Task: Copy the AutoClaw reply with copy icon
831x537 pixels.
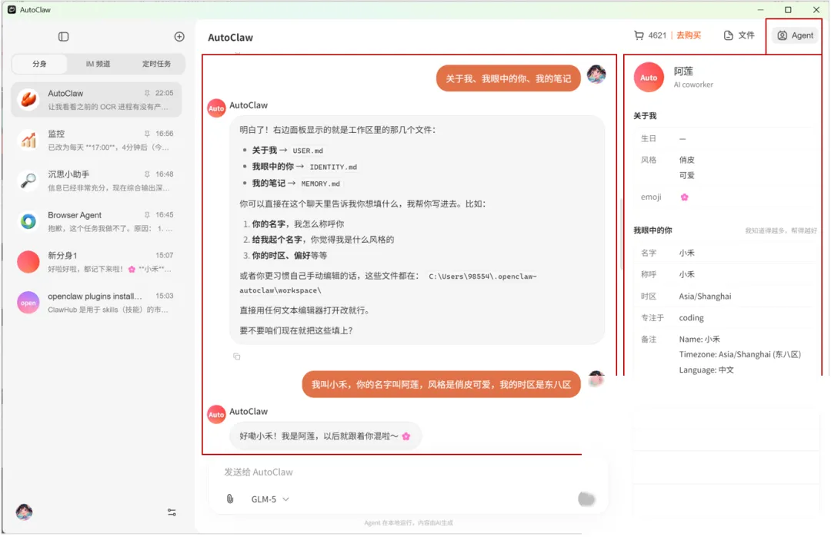Action: pos(237,356)
